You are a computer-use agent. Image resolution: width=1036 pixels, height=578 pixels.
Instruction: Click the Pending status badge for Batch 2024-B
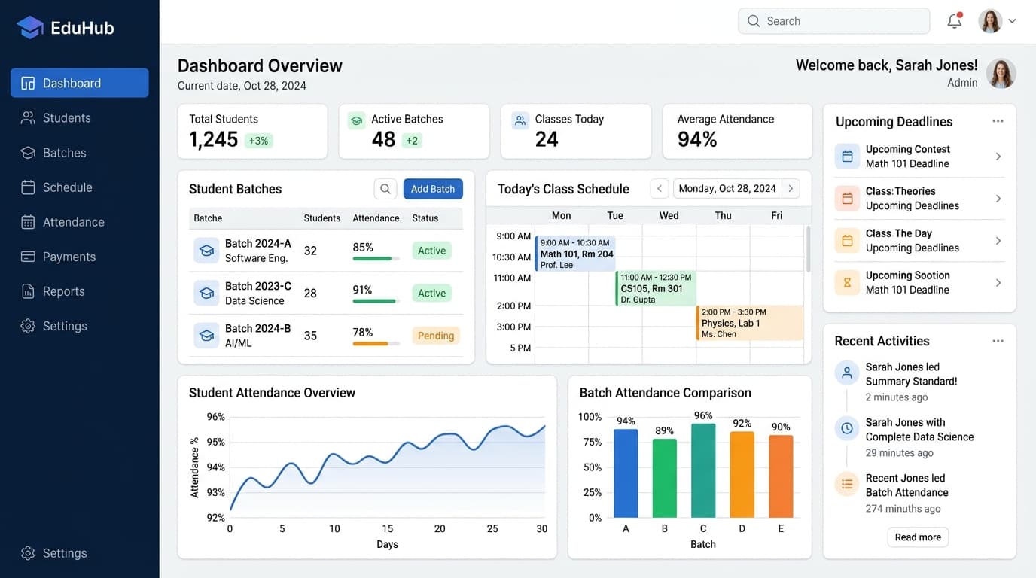436,336
